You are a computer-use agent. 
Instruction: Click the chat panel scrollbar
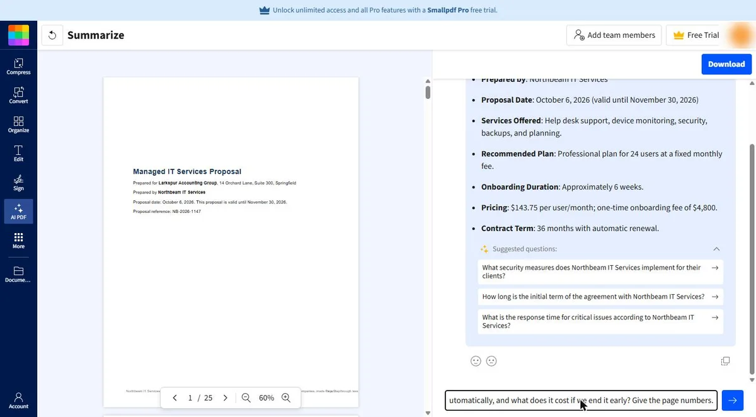point(752,260)
